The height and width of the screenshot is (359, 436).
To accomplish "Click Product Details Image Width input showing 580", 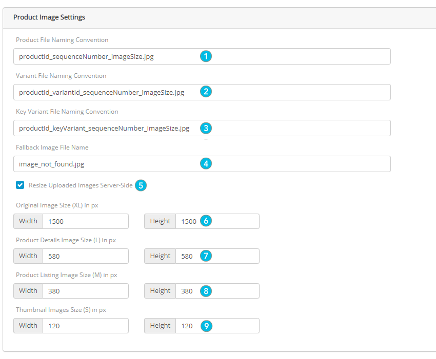I will click(x=85, y=256).
